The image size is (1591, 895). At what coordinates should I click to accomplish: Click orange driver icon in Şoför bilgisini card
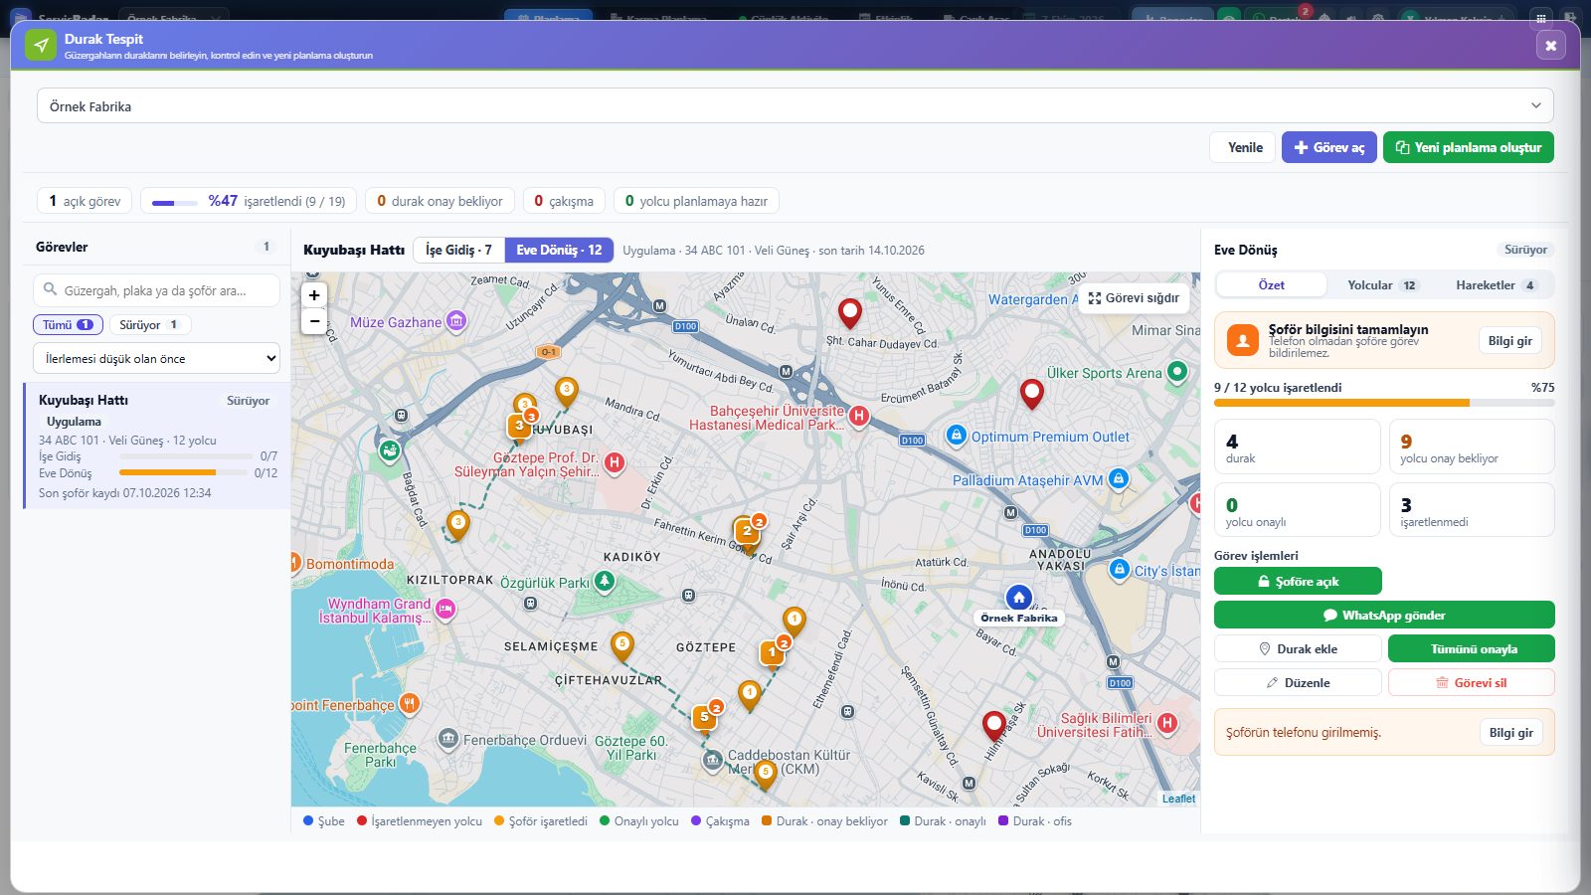click(1242, 340)
